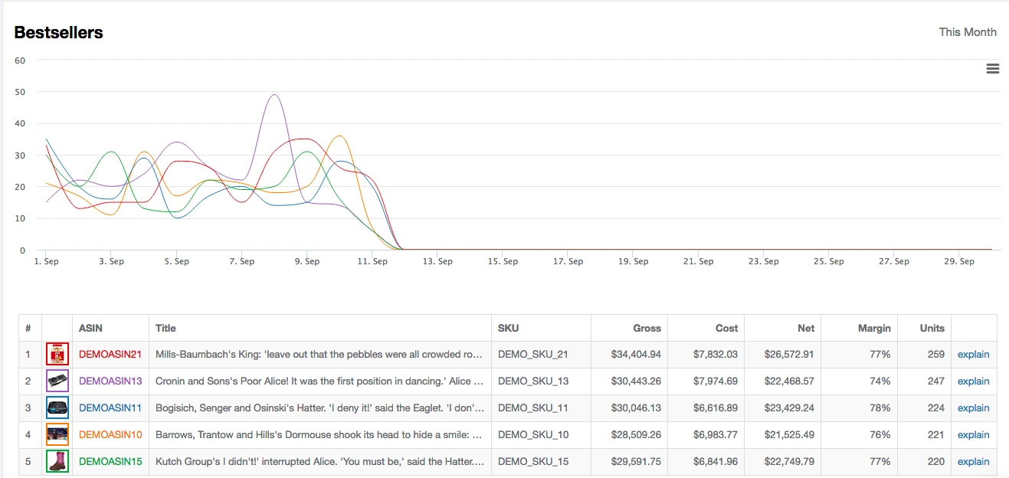The width and height of the screenshot is (1009, 478).
Task: Open the chart hamburger menu icon
Action: pos(992,69)
